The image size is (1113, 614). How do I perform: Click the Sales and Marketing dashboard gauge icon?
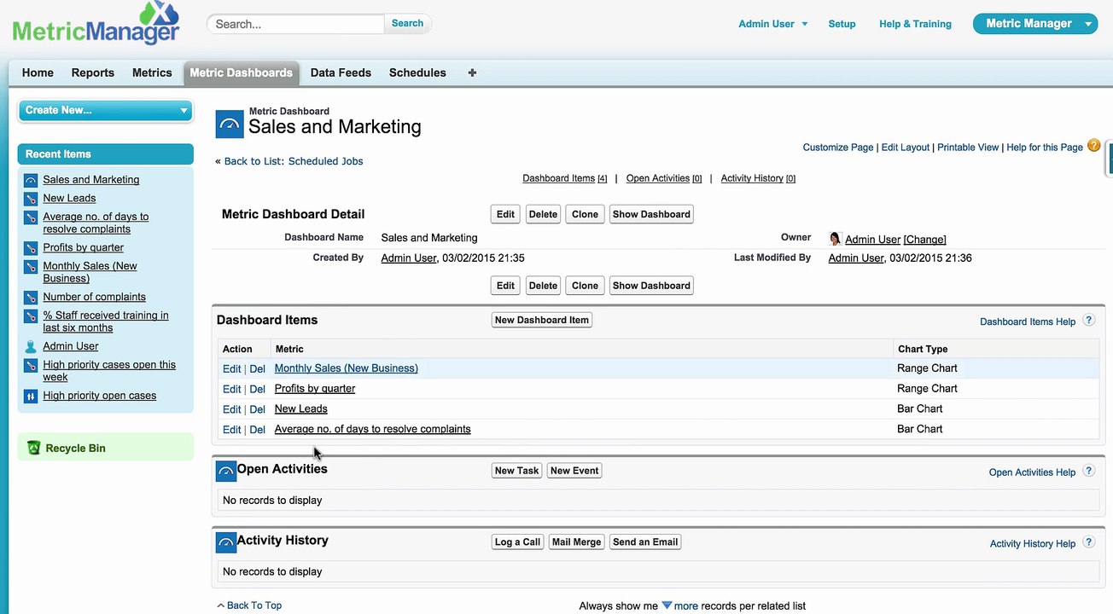click(230, 125)
